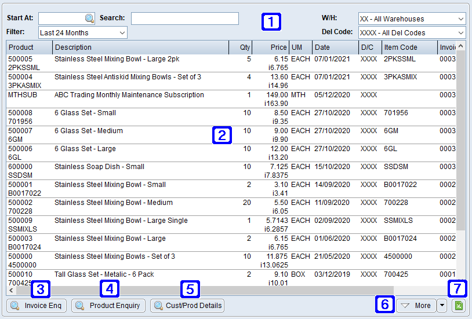The height and width of the screenshot is (319, 472).
Task: Click the arrow next to More button
Action: [x=442, y=305]
